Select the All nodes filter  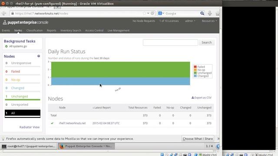23,114
